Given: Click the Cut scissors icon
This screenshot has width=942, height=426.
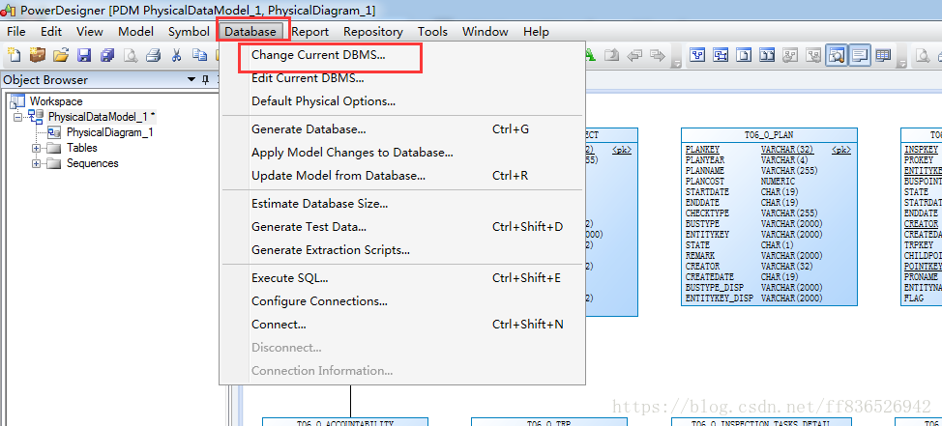Looking at the screenshot, I should click(x=176, y=55).
